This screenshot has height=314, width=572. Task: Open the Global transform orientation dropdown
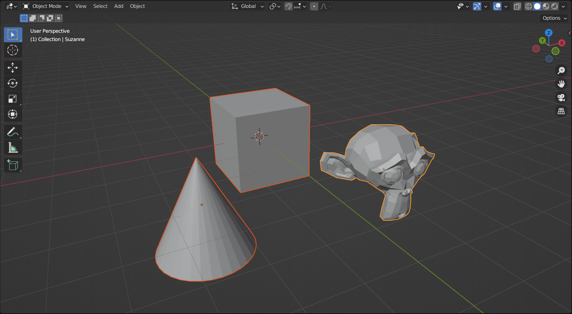coord(248,6)
